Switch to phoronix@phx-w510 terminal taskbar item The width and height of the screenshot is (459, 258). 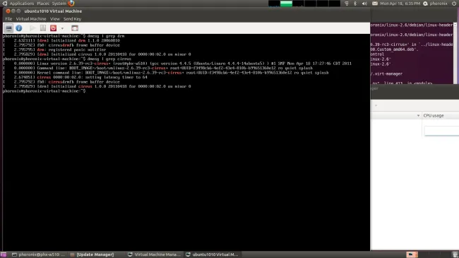38,254
